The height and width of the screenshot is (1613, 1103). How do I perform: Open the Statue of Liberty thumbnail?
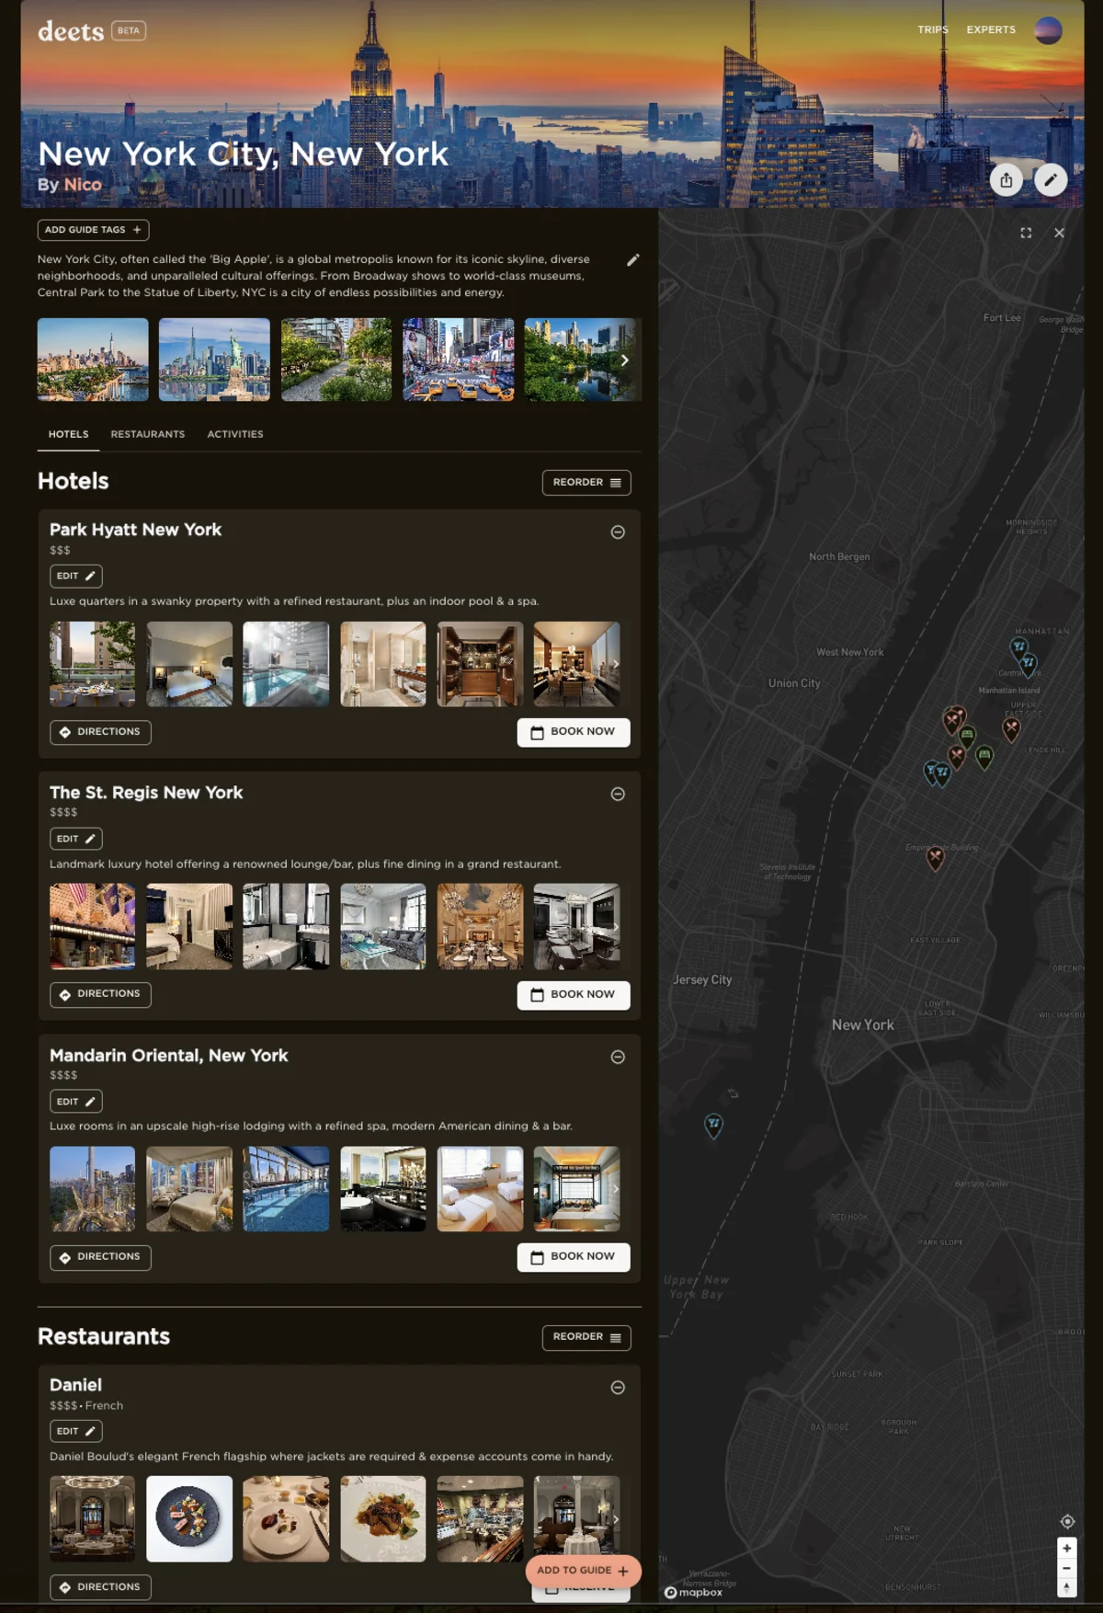(214, 360)
